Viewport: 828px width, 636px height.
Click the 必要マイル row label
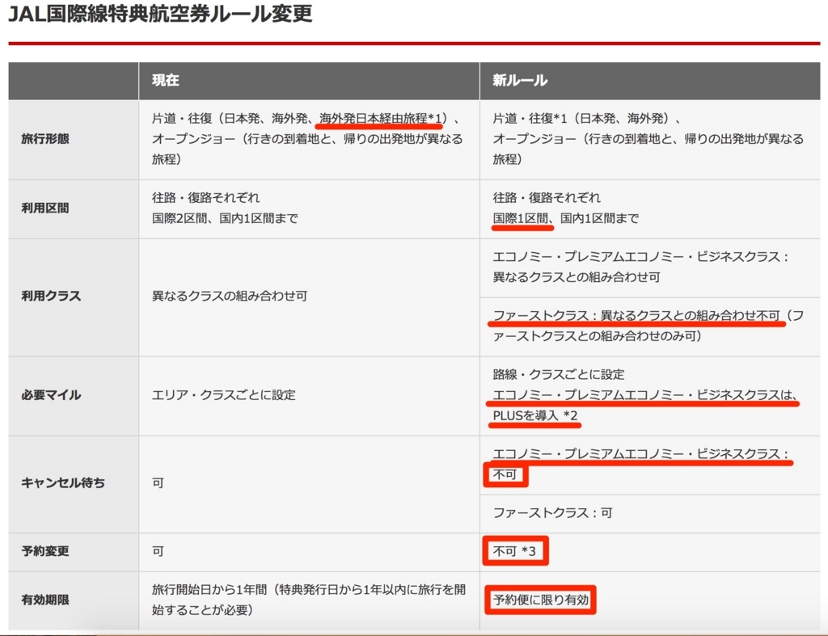coord(51,395)
